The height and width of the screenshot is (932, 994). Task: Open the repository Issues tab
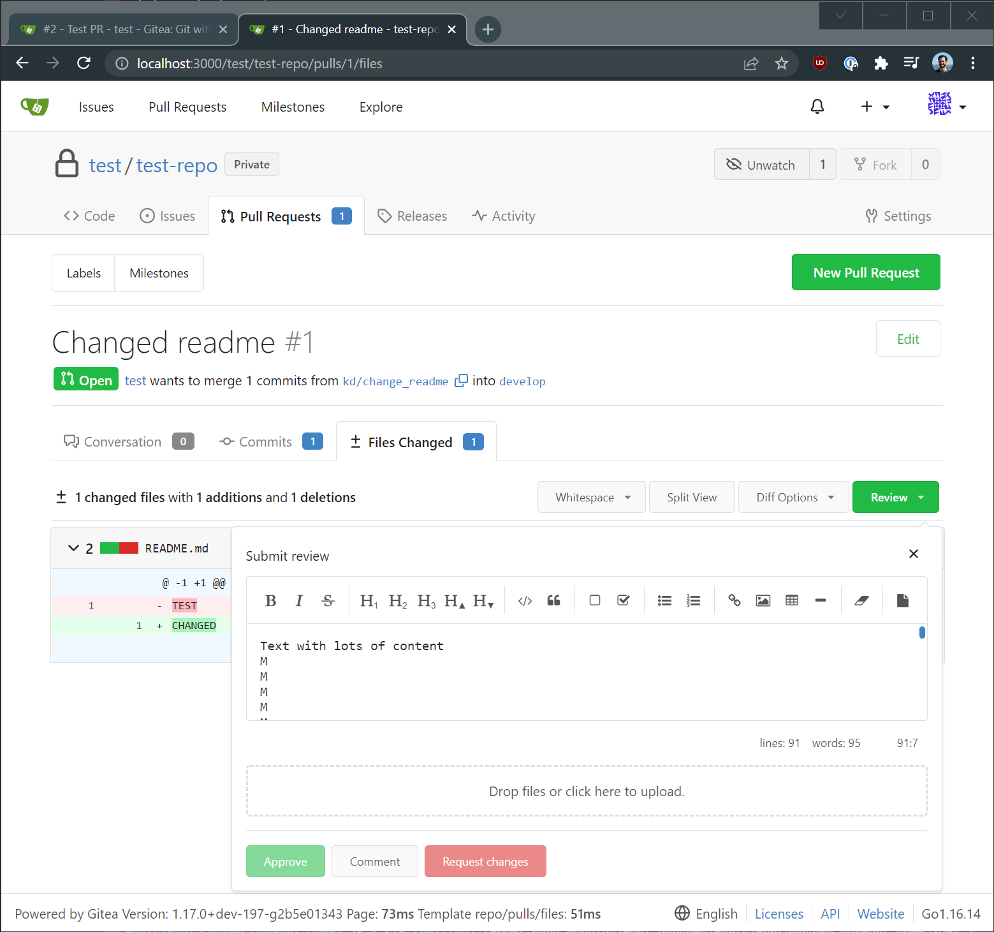[x=168, y=216]
